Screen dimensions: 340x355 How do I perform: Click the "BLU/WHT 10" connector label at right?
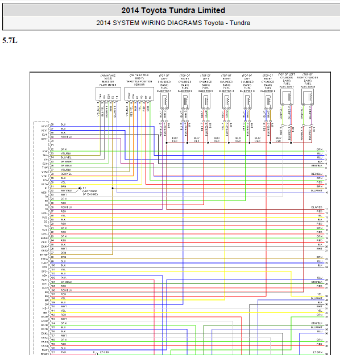(319, 191)
